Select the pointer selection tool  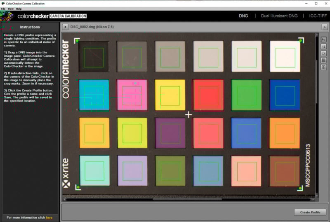(x=324, y=39)
